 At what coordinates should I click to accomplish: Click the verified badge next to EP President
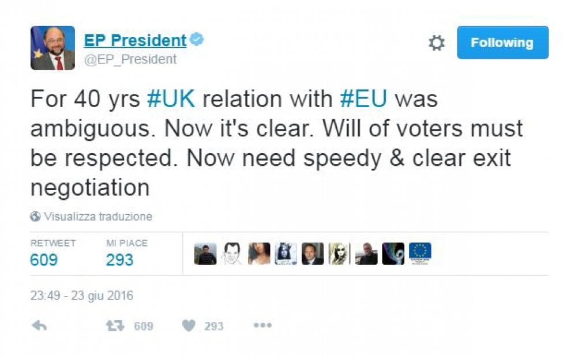click(x=197, y=39)
